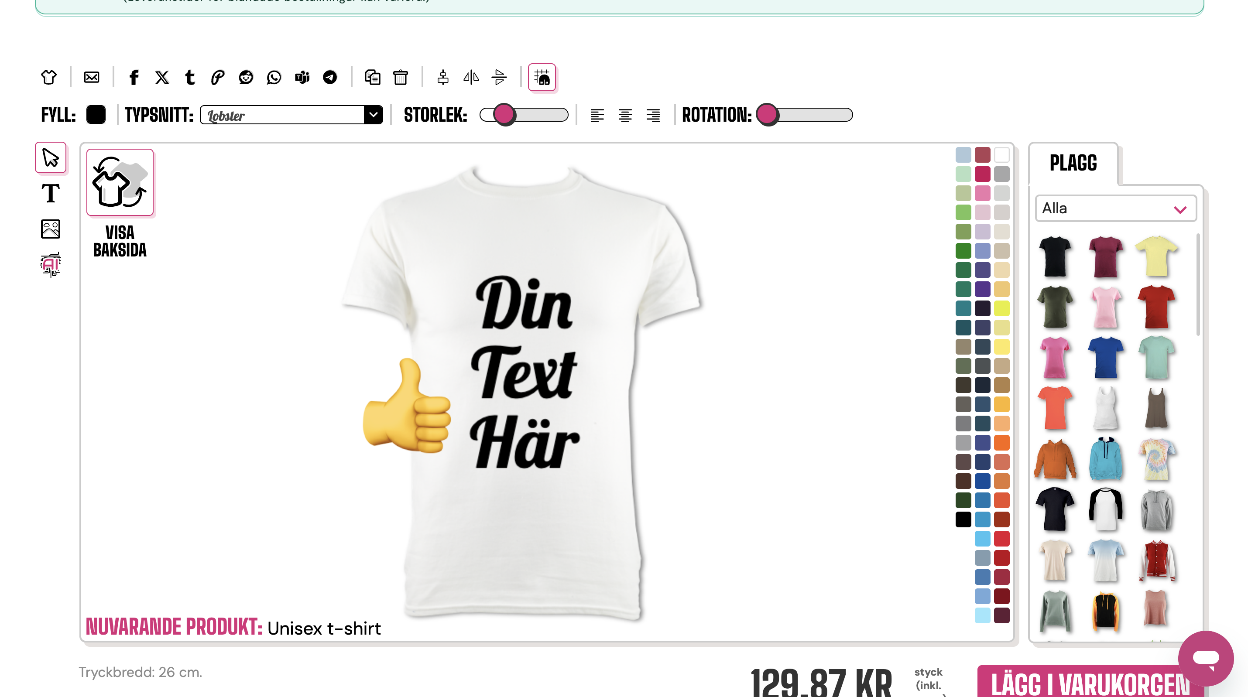The image size is (1248, 697).
Task: Send the design by email icon
Action: pos(91,78)
